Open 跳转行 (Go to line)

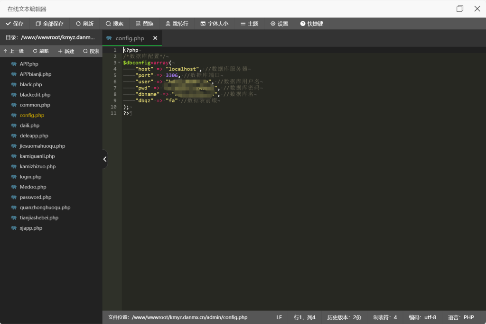pos(177,24)
